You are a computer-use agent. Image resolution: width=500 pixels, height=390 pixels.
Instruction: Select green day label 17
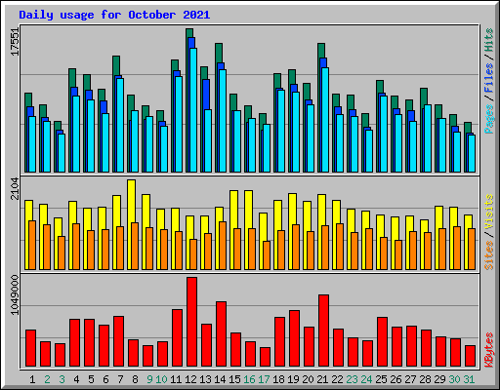[264, 379]
